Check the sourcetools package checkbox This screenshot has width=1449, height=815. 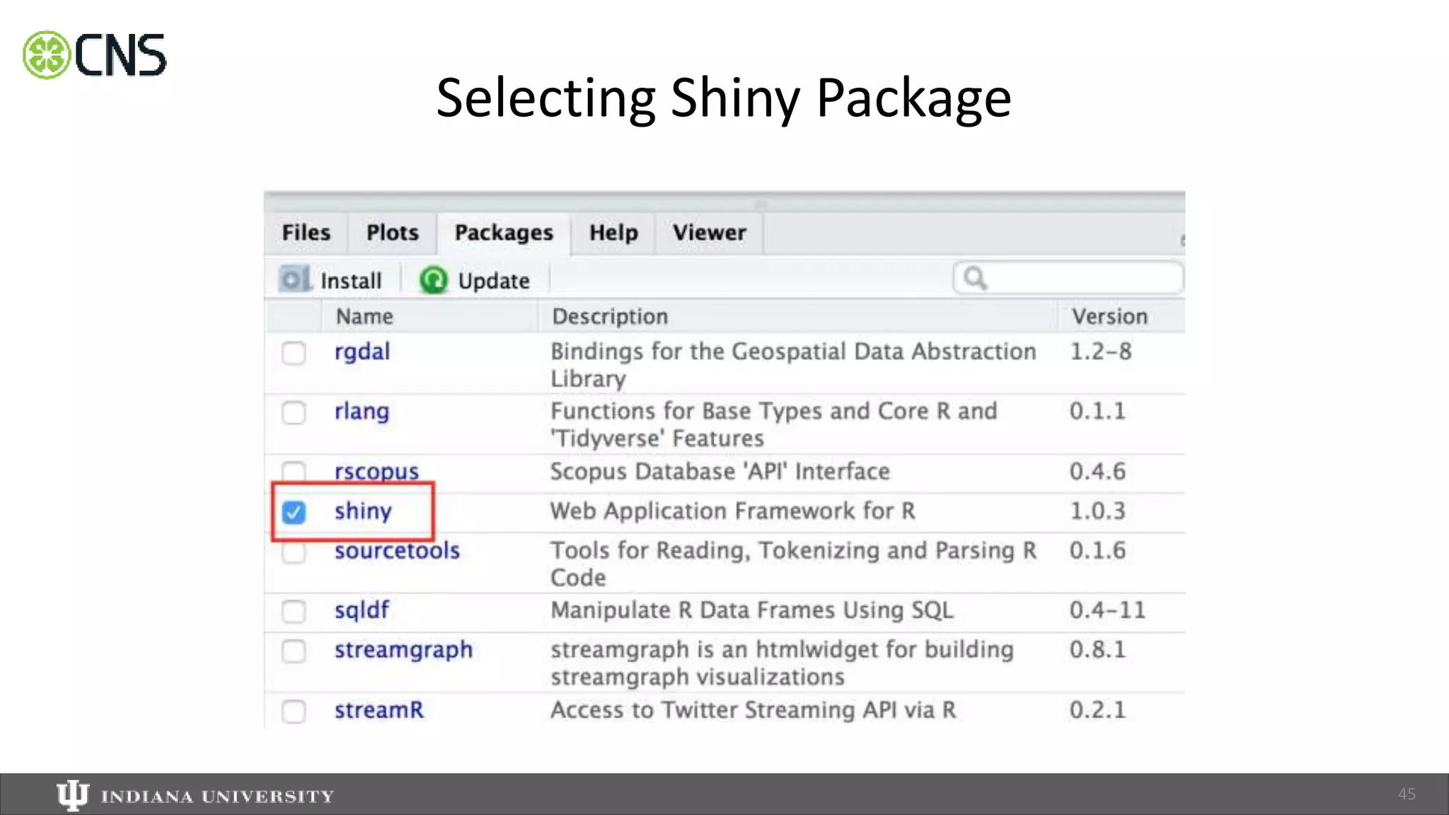click(x=294, y=553)
